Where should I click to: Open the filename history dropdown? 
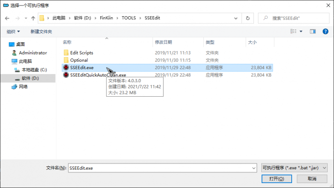pyautogui.click(x=254, y=168)
